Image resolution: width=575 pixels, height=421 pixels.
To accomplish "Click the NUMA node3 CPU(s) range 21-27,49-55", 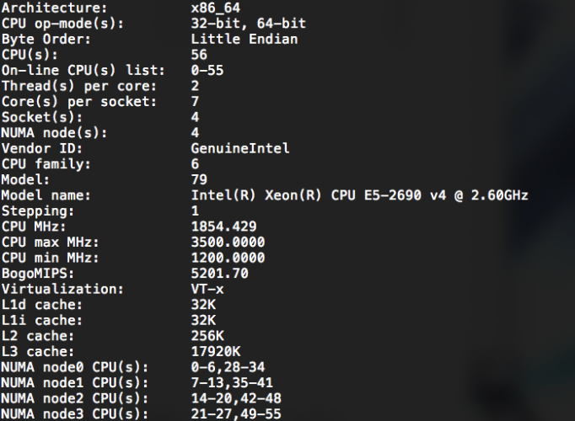I will pyautogui.click(x=236, y=414).
